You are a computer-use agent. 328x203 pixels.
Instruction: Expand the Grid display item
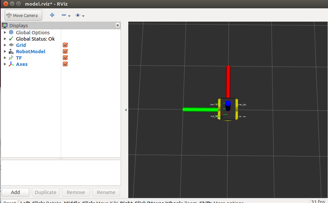[x=5, y=45]
